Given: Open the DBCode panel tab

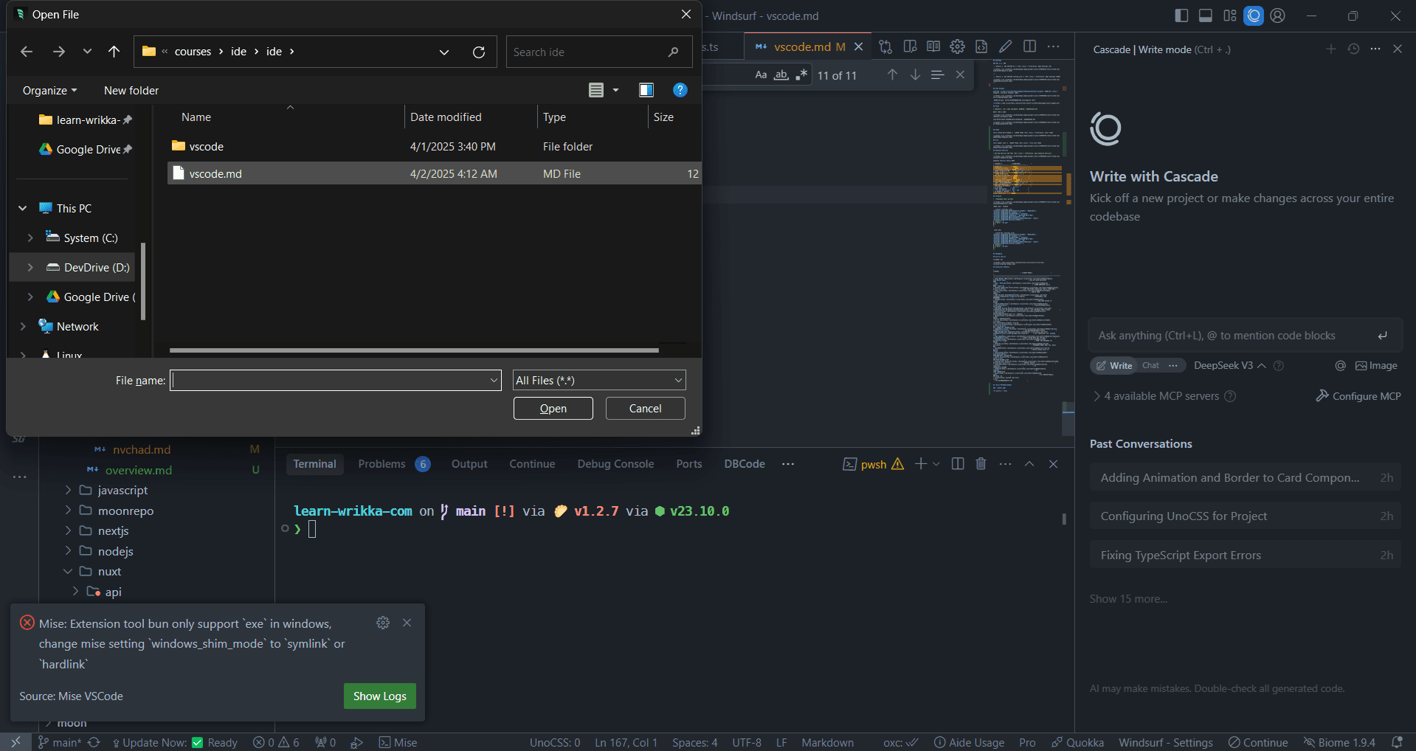Looking at the screenshot, I should (744, 463).
